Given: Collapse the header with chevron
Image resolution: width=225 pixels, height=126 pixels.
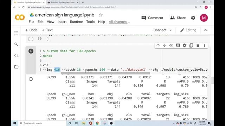Looking at the screenshot, I should pyautogui.click(x=206, y=30).
